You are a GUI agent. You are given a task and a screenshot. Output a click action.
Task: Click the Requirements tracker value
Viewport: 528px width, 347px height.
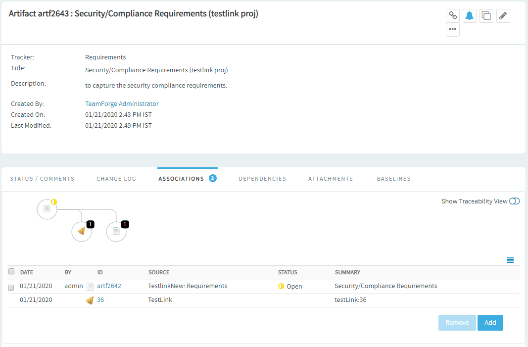[105, 57]
